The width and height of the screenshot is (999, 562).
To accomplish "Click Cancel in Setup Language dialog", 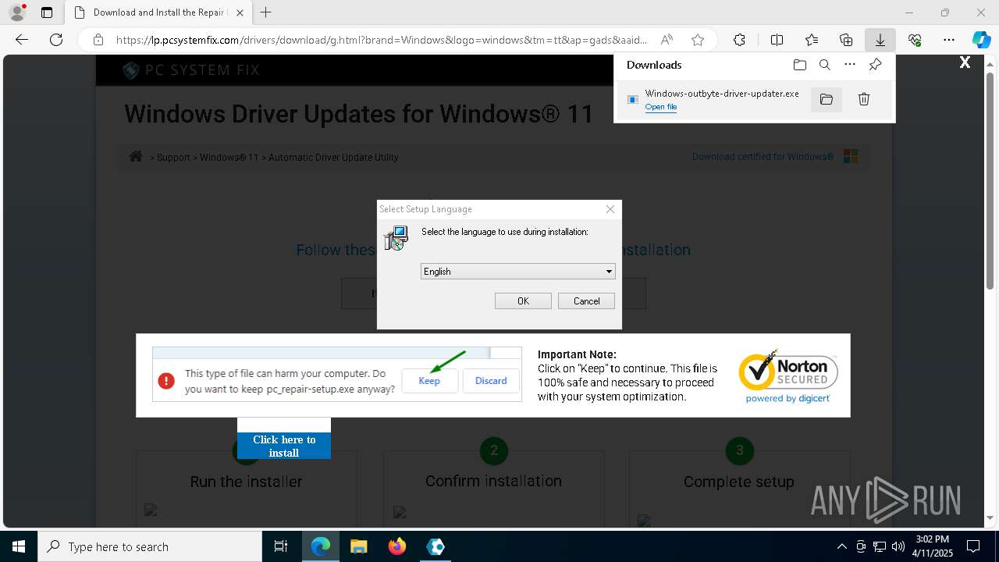I will click(x=586, y=301).
